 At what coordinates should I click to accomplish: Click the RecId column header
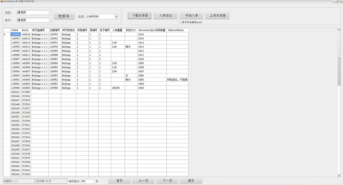26,30
